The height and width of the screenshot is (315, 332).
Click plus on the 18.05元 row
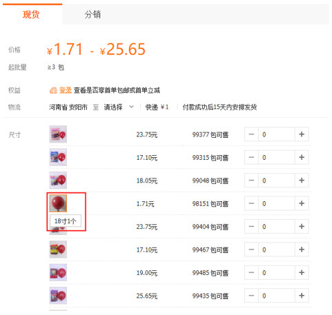pyautogui.click(x=302, y=181)
